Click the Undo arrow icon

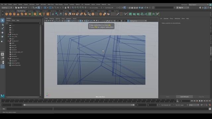pos(24,8)
